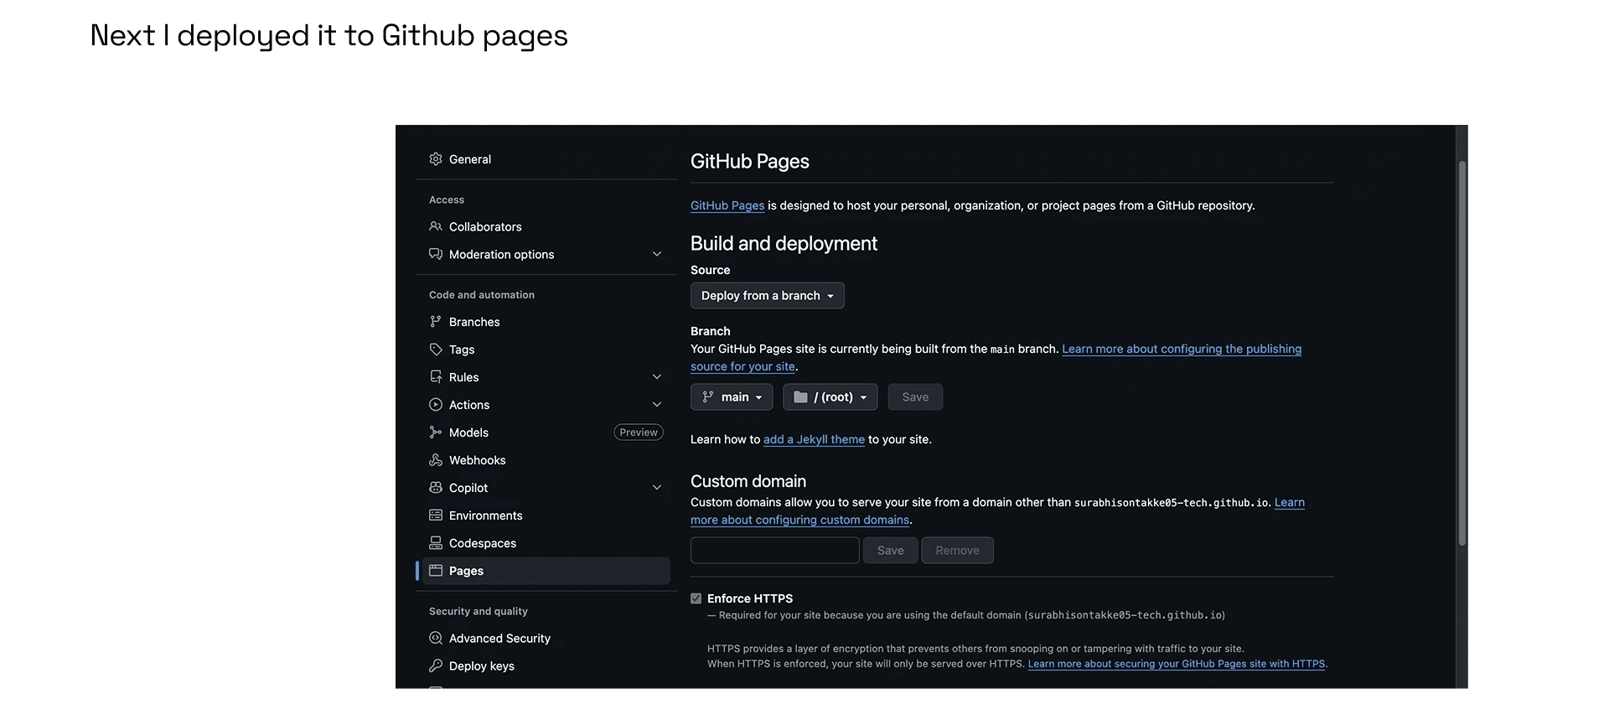Open the / (root) folder dropdown
This screenshot has width=1609, height=720.
[830, 396]
